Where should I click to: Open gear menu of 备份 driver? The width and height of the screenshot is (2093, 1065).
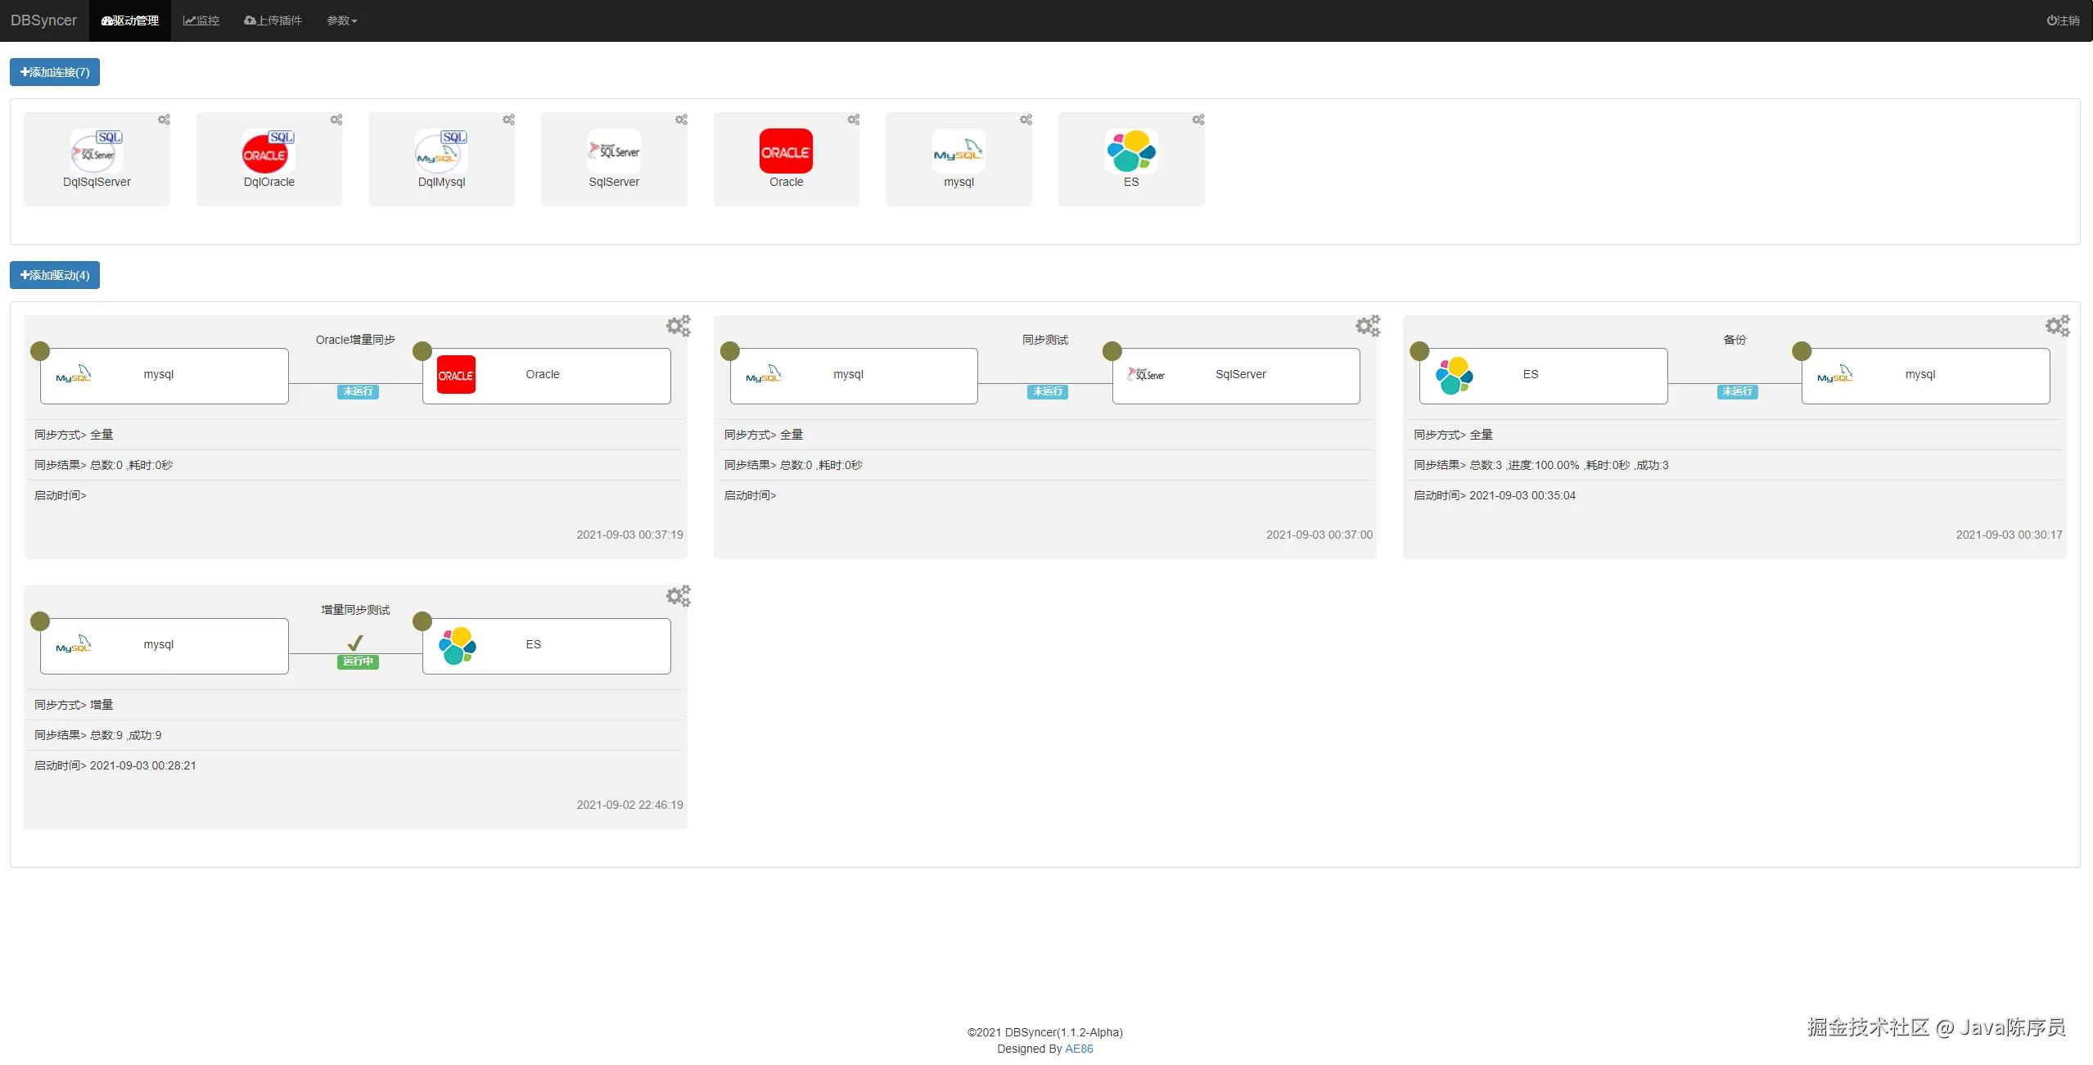(x=2057, y=326)
